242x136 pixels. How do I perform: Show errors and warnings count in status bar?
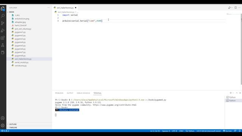click(x=5, y=131)
